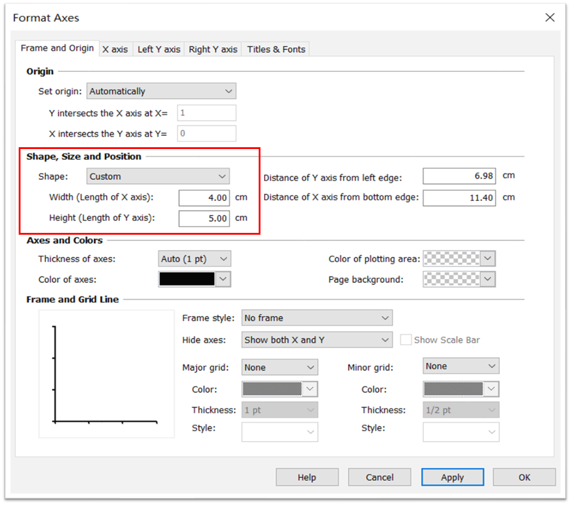
Task: Expand the Thickness of axes dropdown
Action: coord(195,259)
